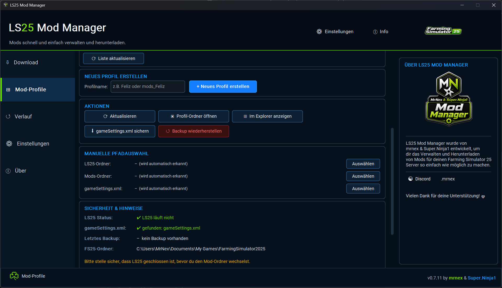Click Profil-Ordner öffnen button

193,116
